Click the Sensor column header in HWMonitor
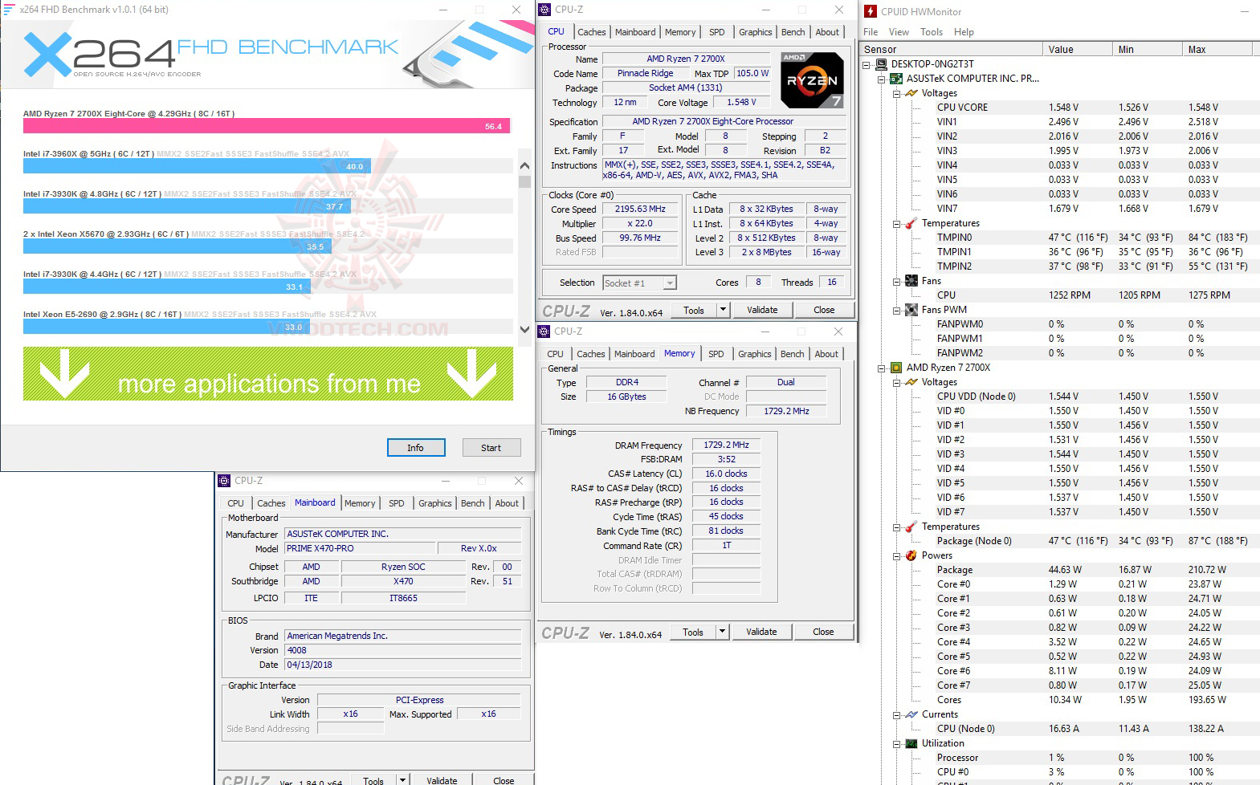This screenshot has height=785, width=1260. pyautogui.click(x=951, y=49)
